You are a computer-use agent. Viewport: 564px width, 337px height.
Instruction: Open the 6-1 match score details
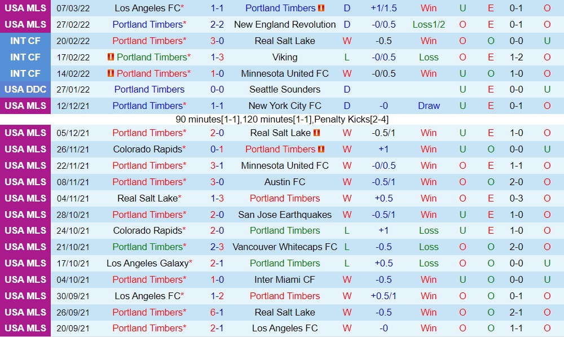click(217, 312)
